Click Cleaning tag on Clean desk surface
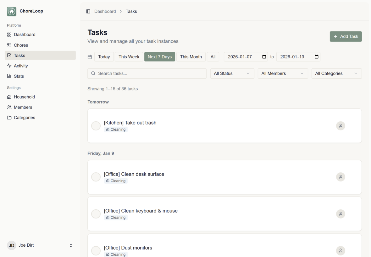Viewport: 371px width, 257px height. point(116,181)
